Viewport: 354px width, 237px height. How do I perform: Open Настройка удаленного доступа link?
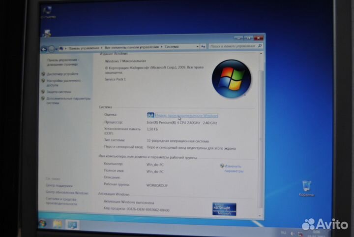point(63,83)
